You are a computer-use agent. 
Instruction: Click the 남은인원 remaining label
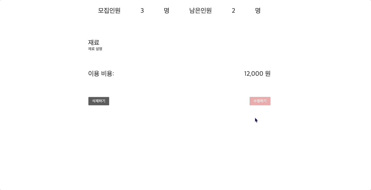coord(201,11)
